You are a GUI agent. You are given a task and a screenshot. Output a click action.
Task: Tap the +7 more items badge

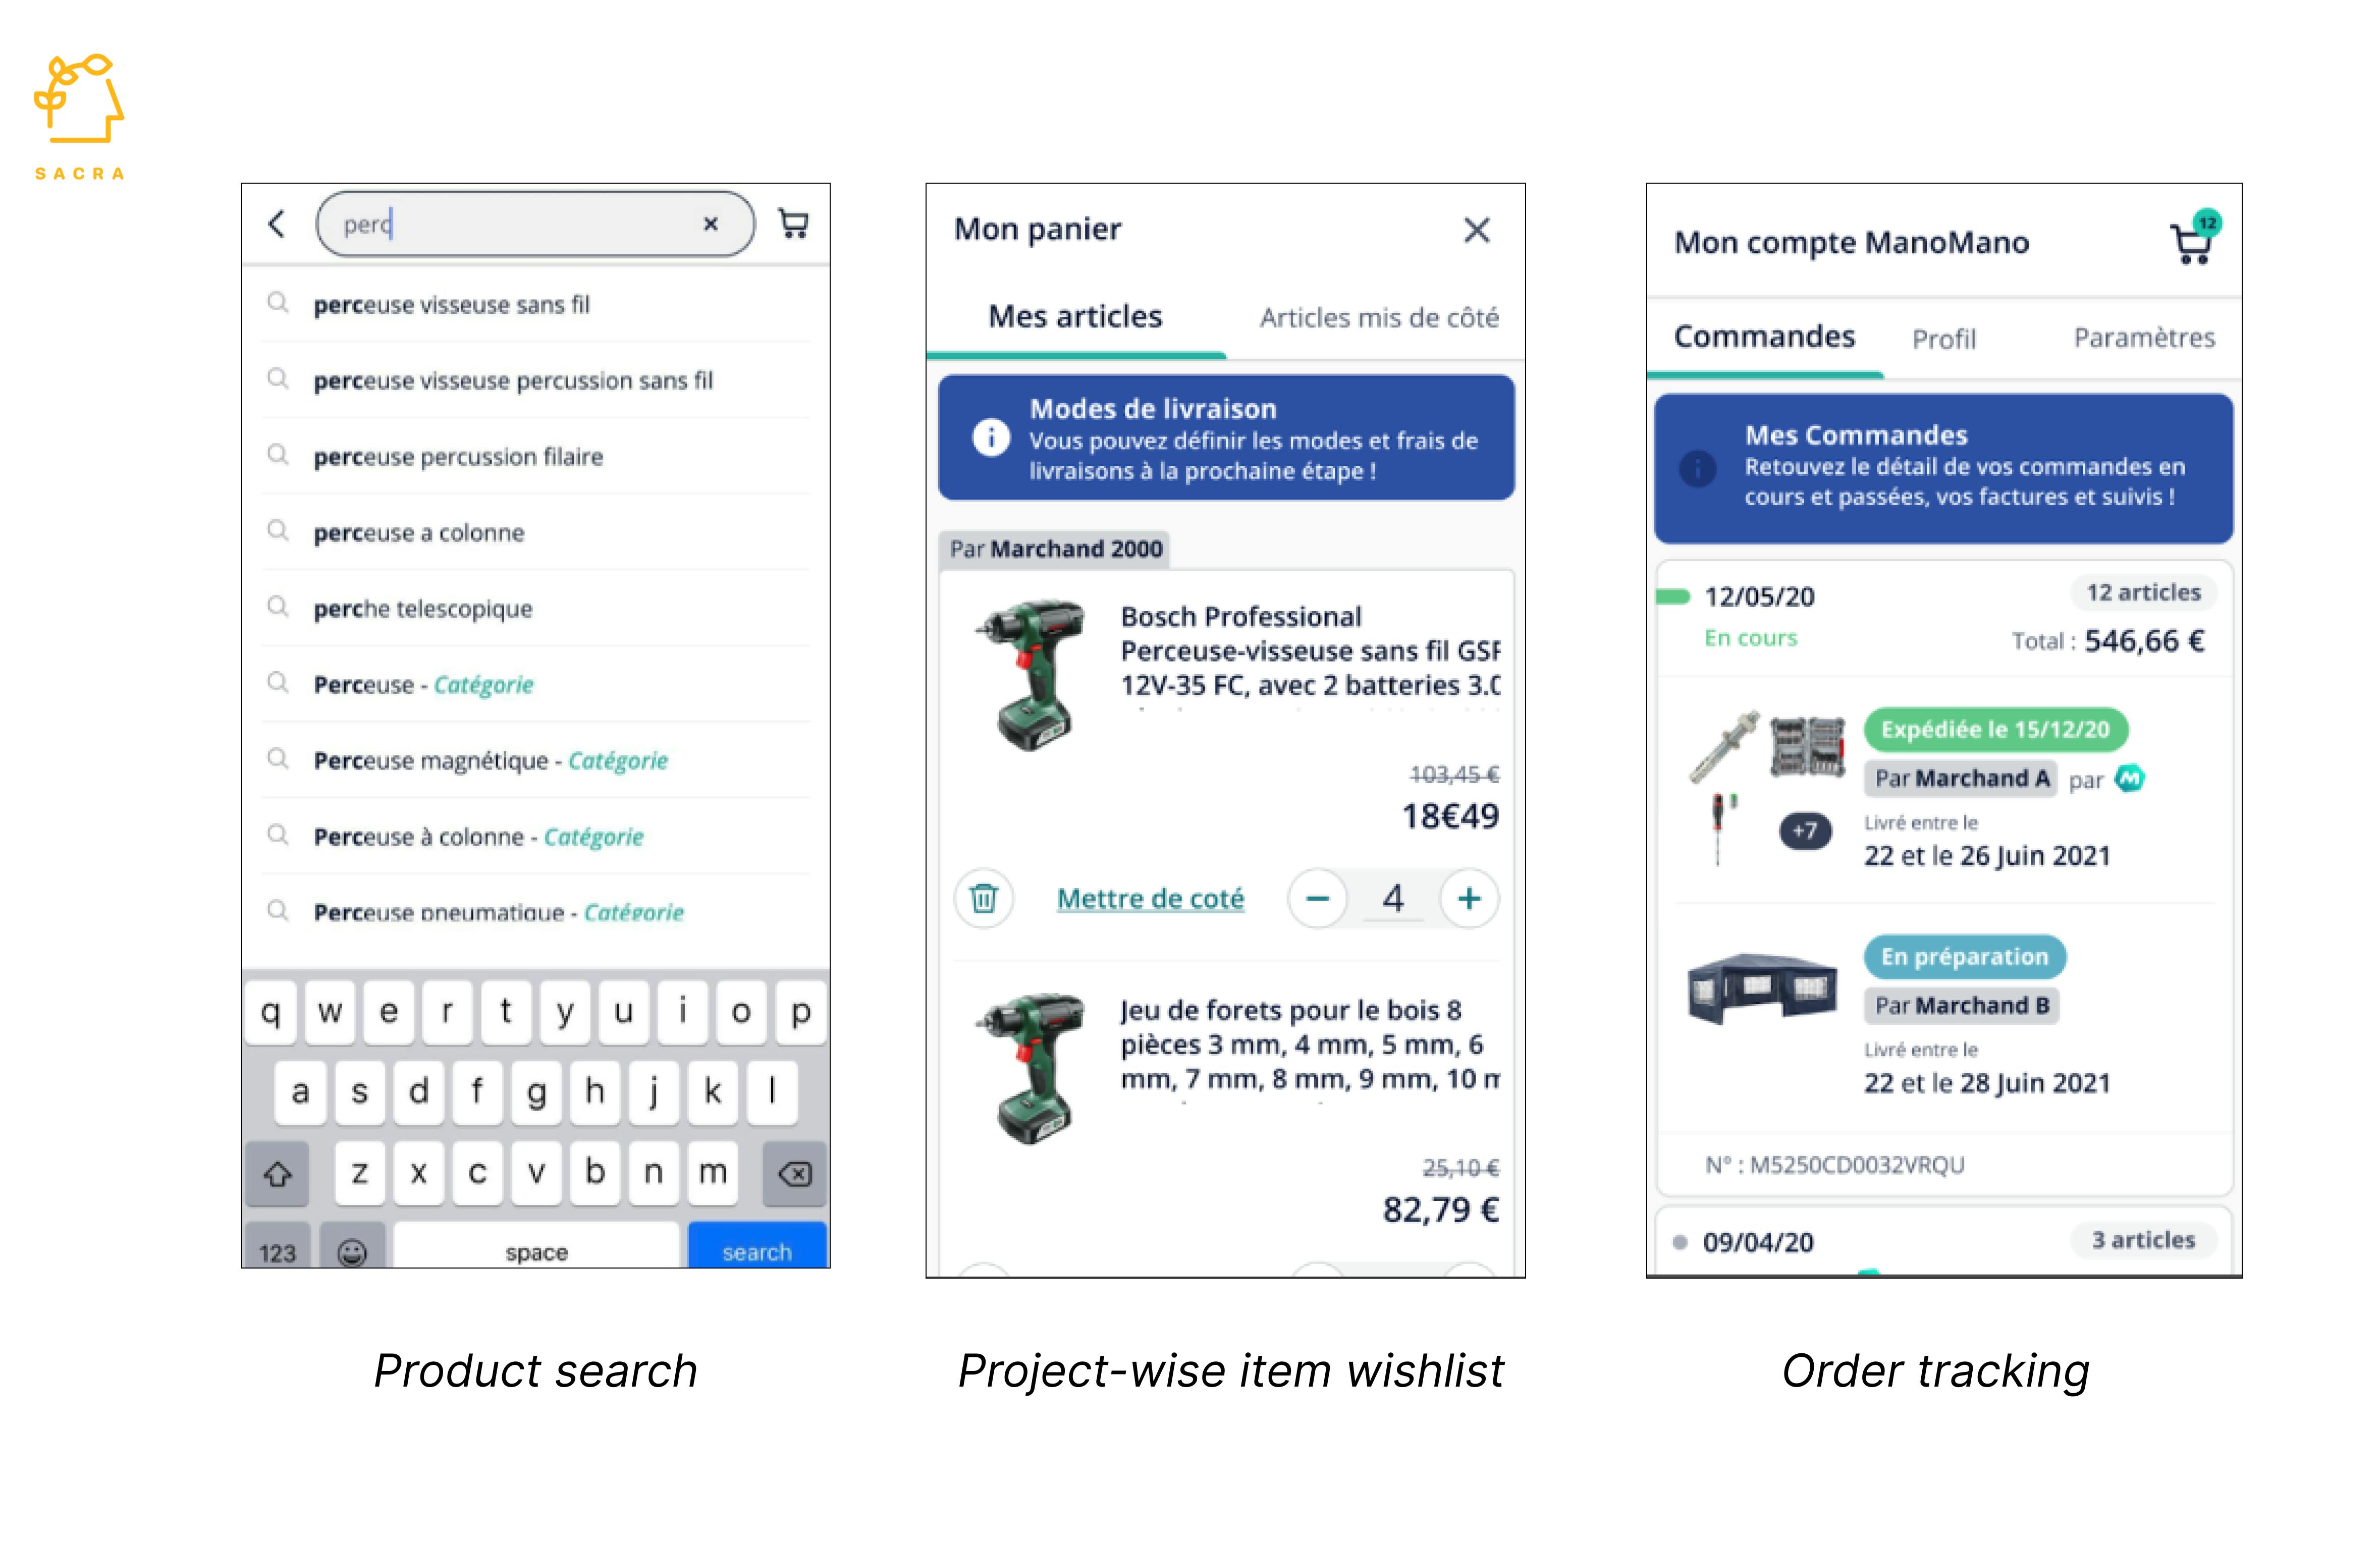[x=1805, y=830]
